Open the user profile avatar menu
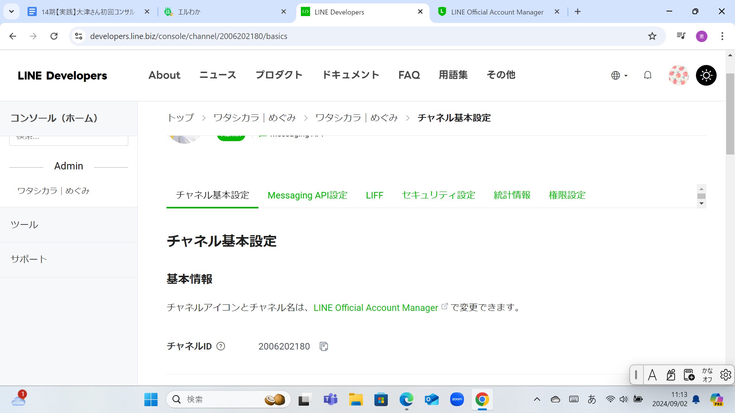The width and height of the screenshot is (735, 413). pos(678,75)
